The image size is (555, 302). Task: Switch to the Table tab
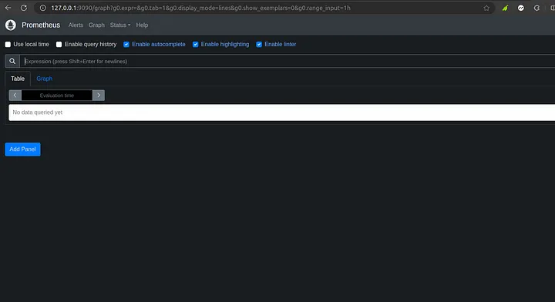[18, 79]
